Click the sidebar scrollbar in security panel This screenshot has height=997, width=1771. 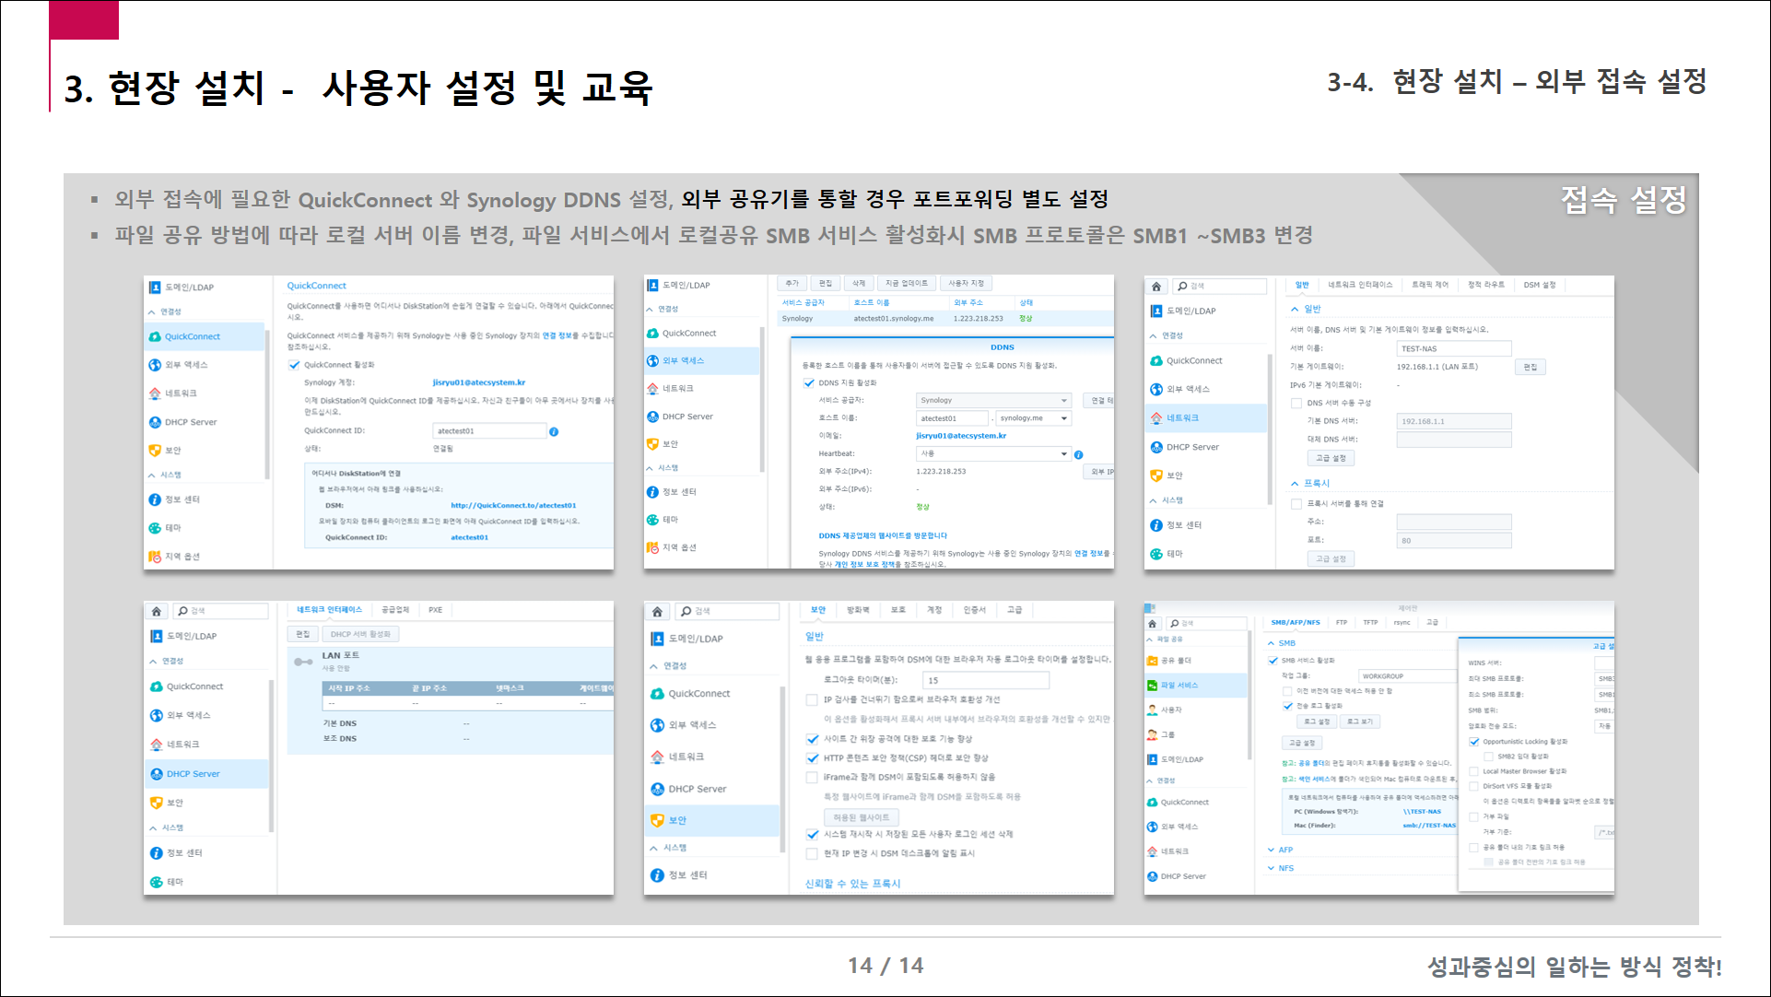point(782,769)
